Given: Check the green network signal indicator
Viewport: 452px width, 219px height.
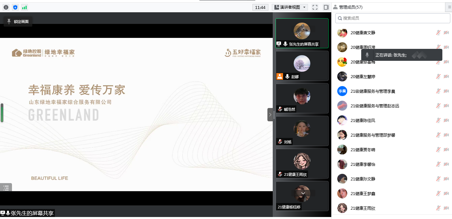Looking at the screenshot, I should click(x=25, y=7).
